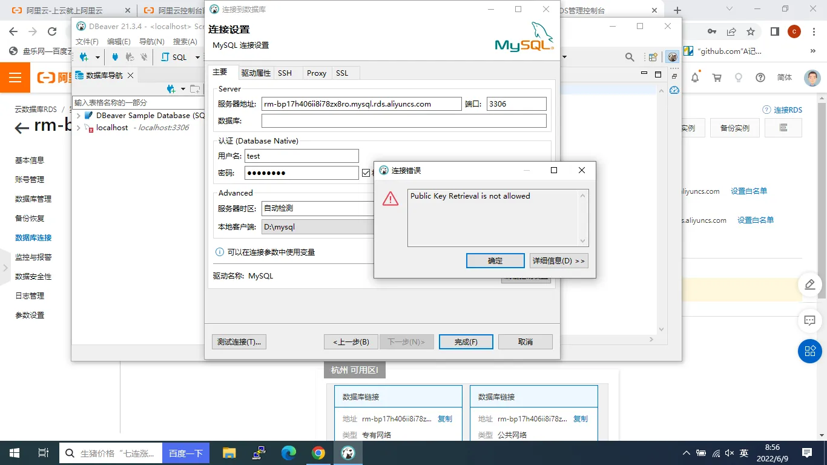Click the blue apps grid floating button
Screen dimensions: 827x465
click(x=810, y=351)
